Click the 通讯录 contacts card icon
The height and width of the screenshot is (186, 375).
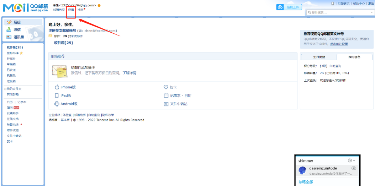[9, 37]
